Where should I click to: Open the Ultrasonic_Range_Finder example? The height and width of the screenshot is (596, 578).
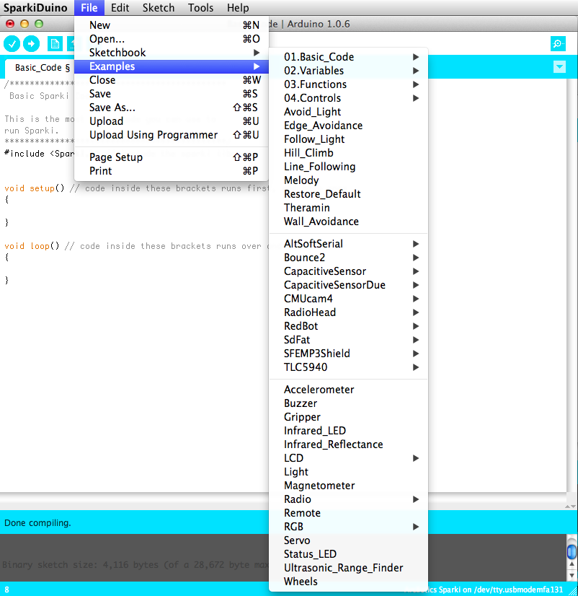[x=349, y=567]
